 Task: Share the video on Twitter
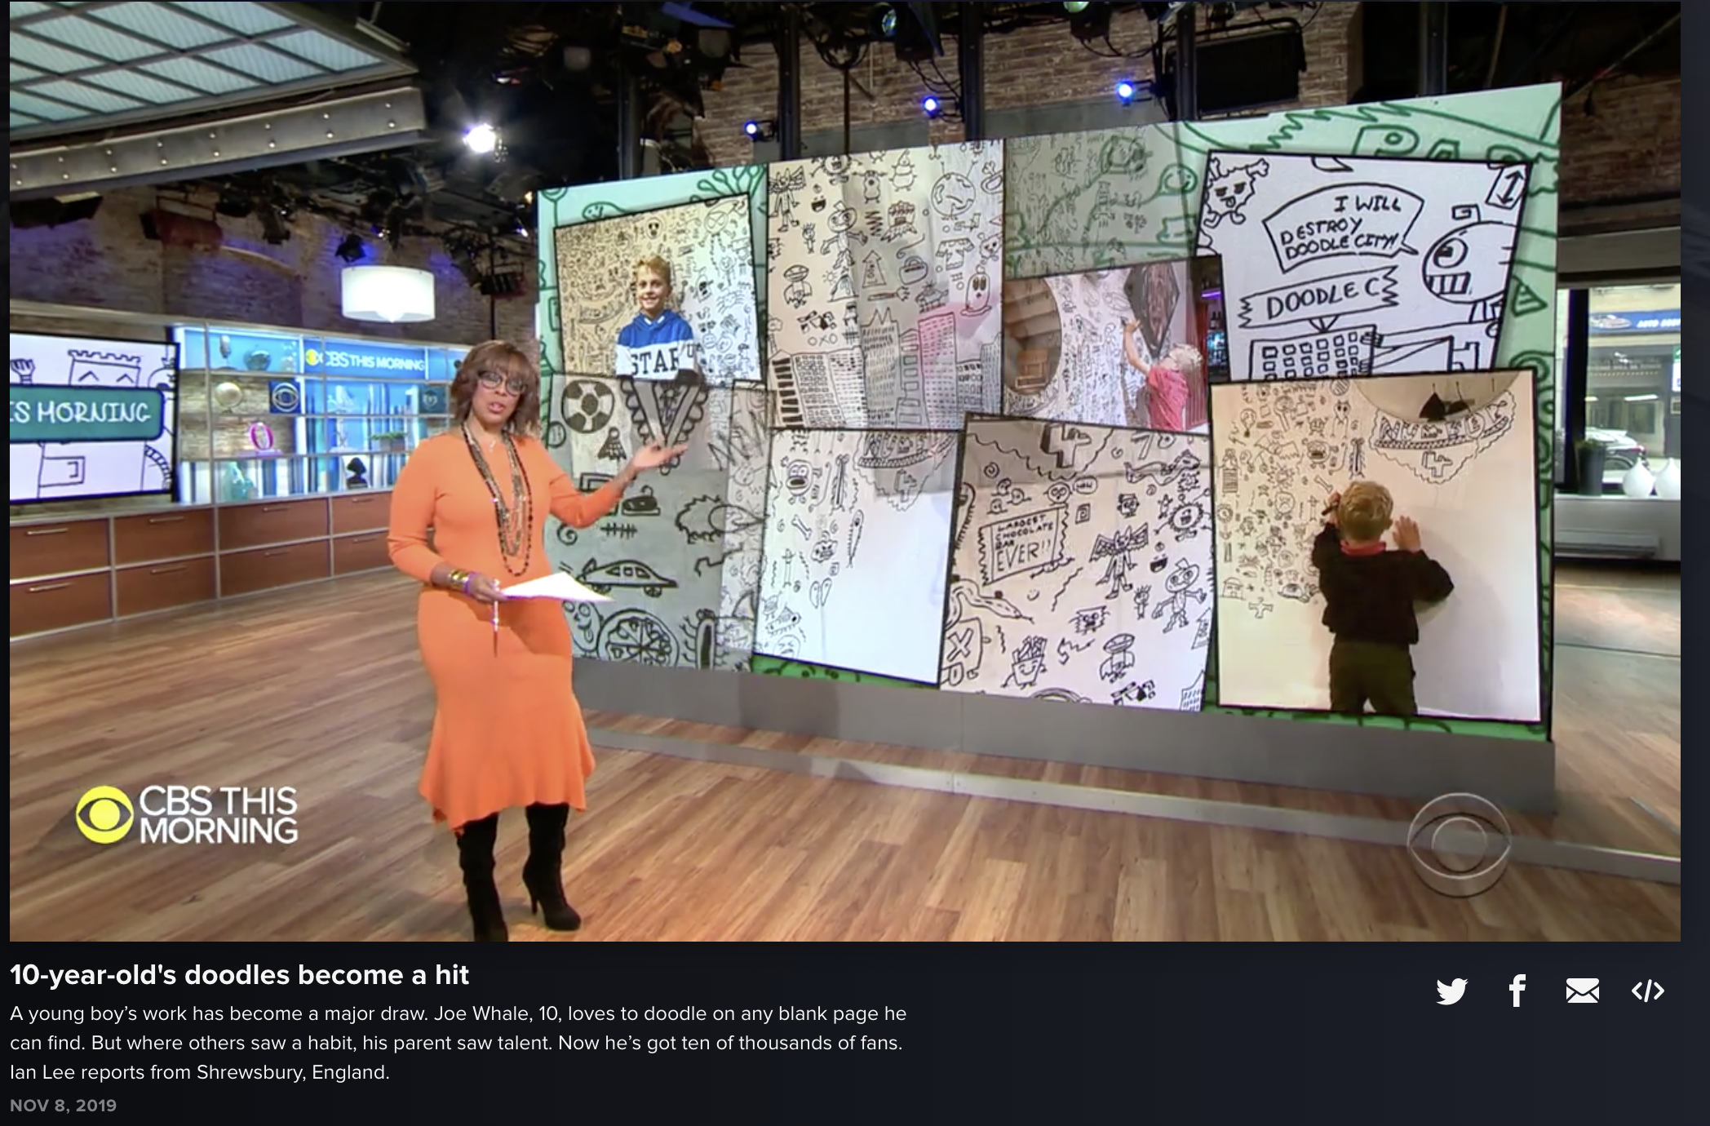coord(1451,991)
